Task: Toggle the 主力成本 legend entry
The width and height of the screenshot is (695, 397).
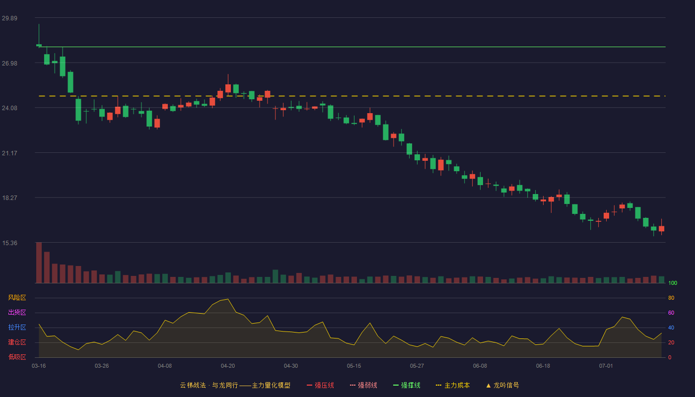Action: click(453, 385)
